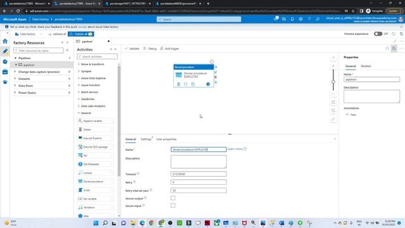This screenshot has height=228, width=405.
Task: Open the Azure settings gear icon
Action: point(301,19)
